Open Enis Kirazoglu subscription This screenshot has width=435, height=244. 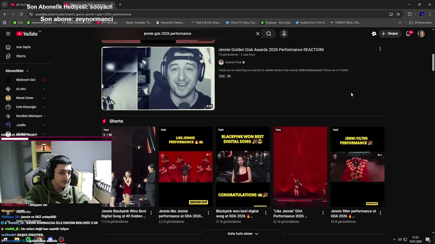26,107
